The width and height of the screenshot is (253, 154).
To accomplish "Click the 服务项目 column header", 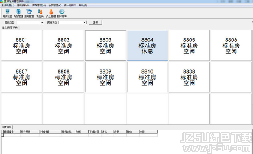I will click(29, 132).
